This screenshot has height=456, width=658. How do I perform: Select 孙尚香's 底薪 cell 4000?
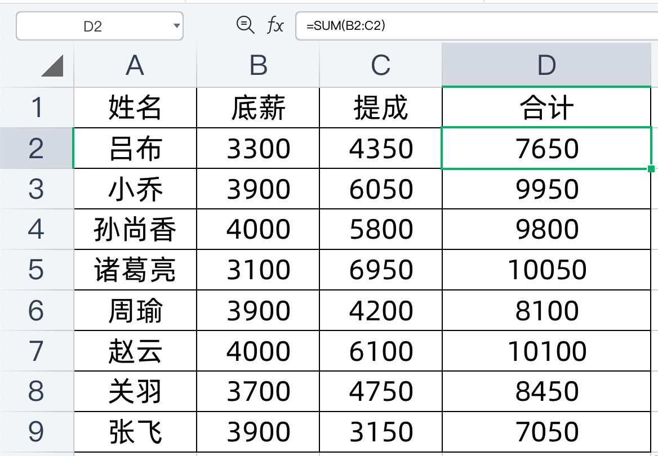click(x=257, y=229)
